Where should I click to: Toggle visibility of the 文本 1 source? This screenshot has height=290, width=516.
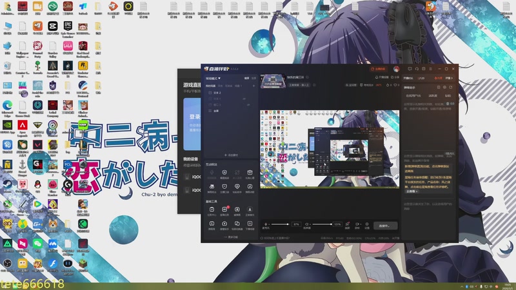(x=244, y=99)
